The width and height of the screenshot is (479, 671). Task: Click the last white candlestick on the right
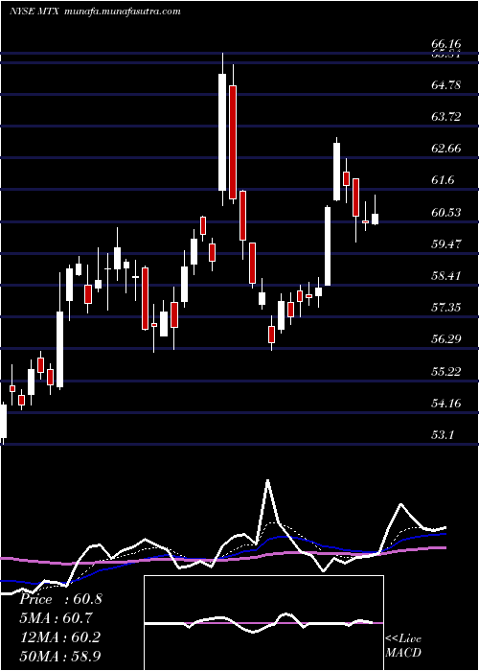point(376,219)
